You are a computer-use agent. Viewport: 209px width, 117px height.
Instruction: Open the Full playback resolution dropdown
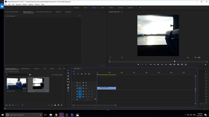(190, 58)
